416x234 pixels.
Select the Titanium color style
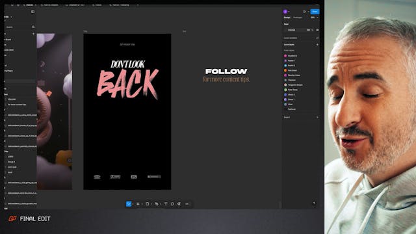tap(290, 80)
